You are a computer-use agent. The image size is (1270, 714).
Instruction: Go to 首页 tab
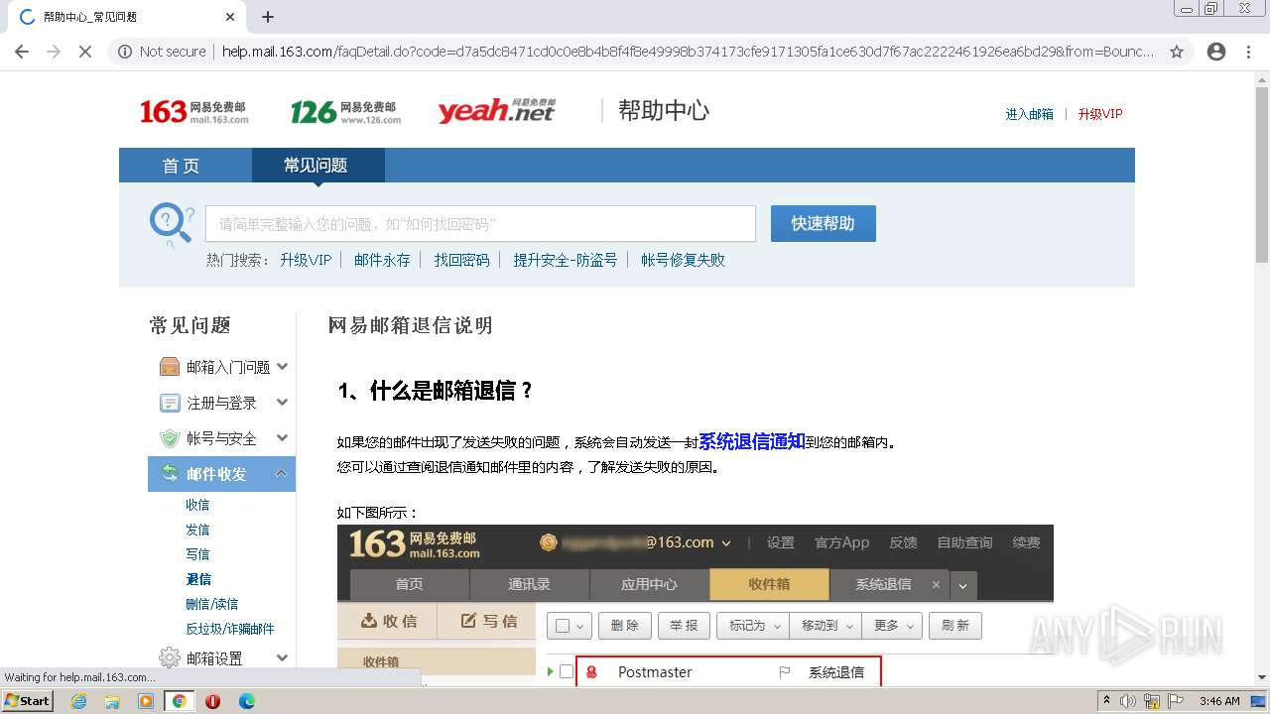click(182, 166)
